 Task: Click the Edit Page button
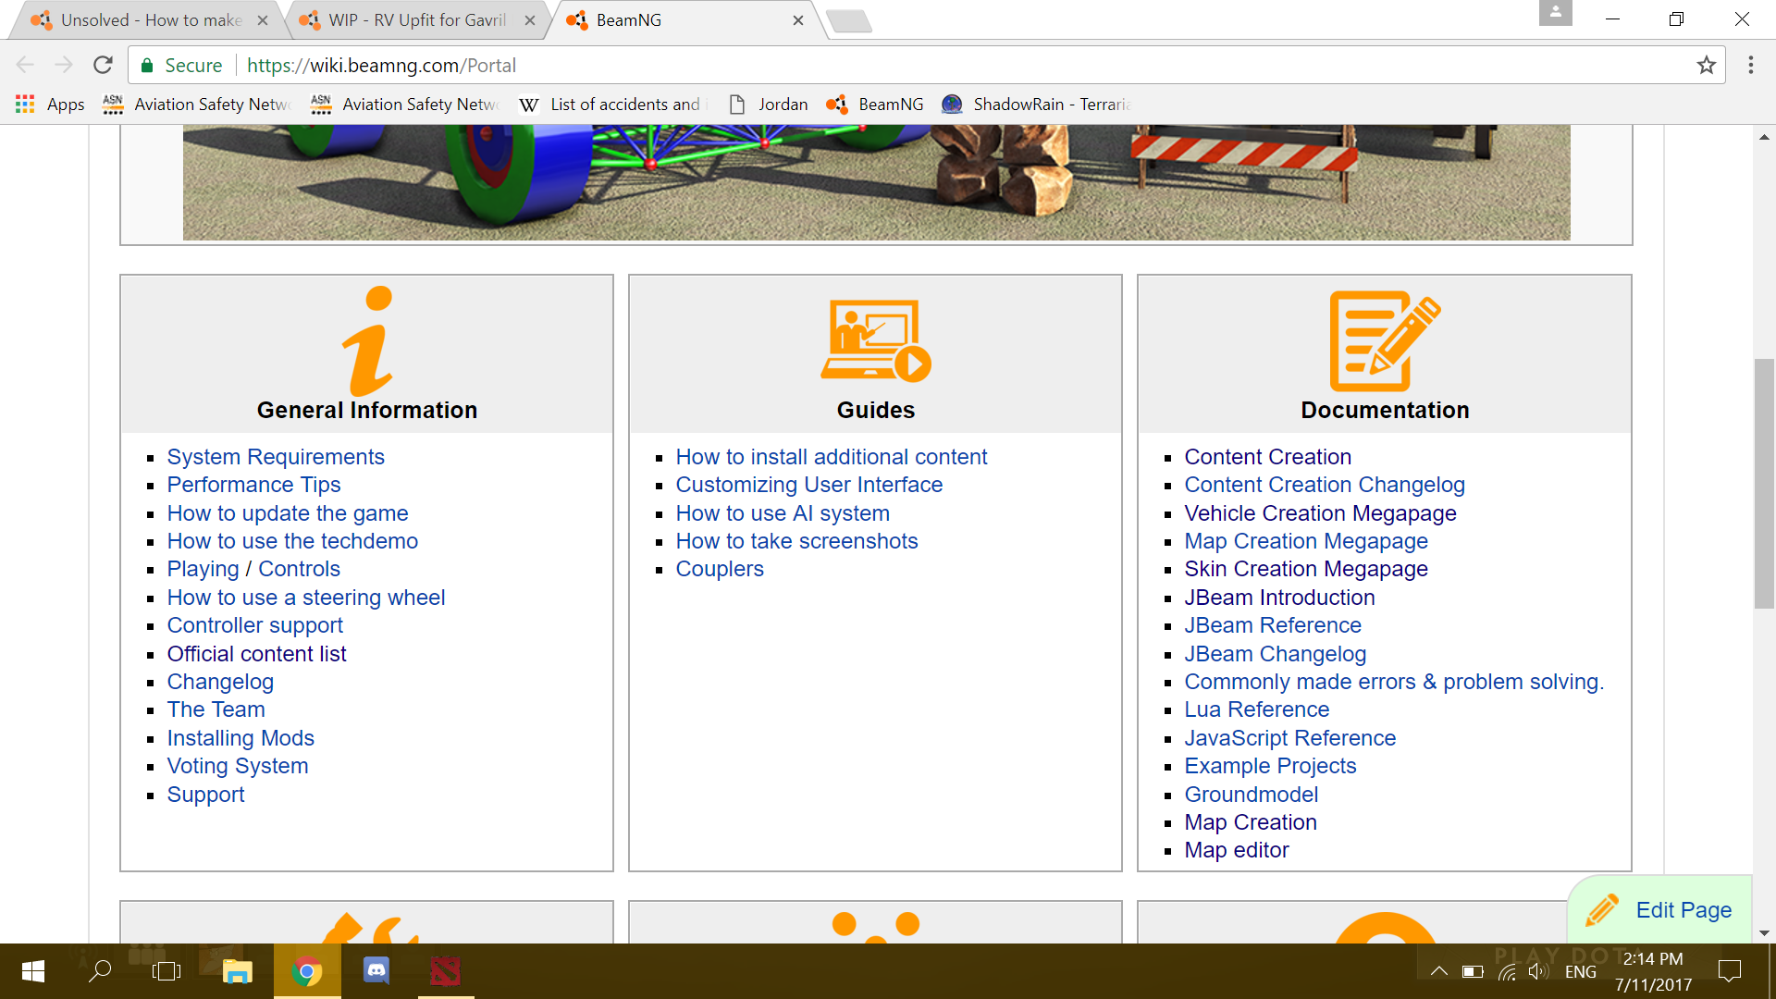[1661, 910]
